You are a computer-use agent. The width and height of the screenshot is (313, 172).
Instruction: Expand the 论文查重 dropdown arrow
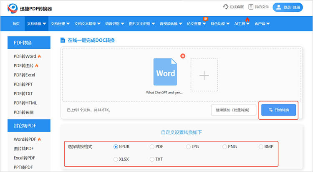click(204, 24)
